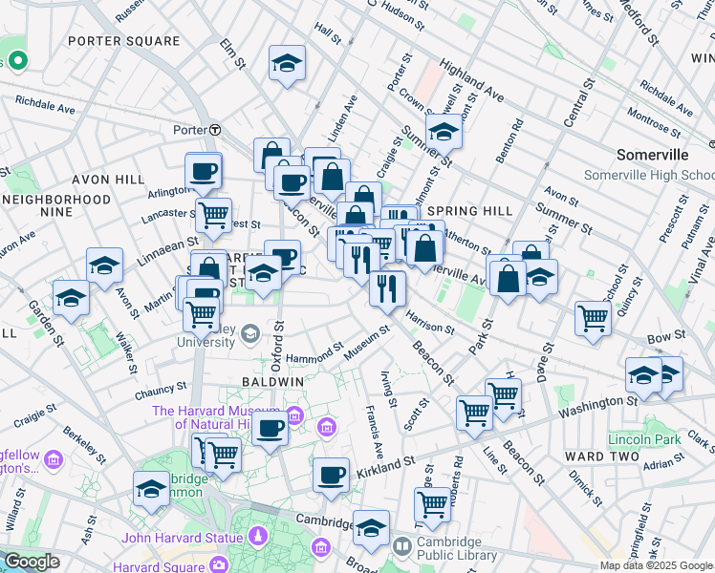Click the school marker above Oxford St

pos(263,274)
